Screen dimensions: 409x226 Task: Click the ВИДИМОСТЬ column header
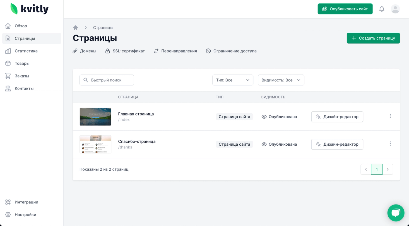pos(273,97)
